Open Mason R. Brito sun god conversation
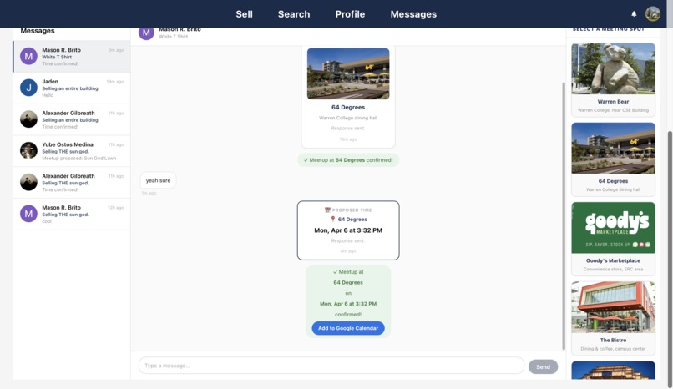The image size is (673, 389). coord(72,214)
